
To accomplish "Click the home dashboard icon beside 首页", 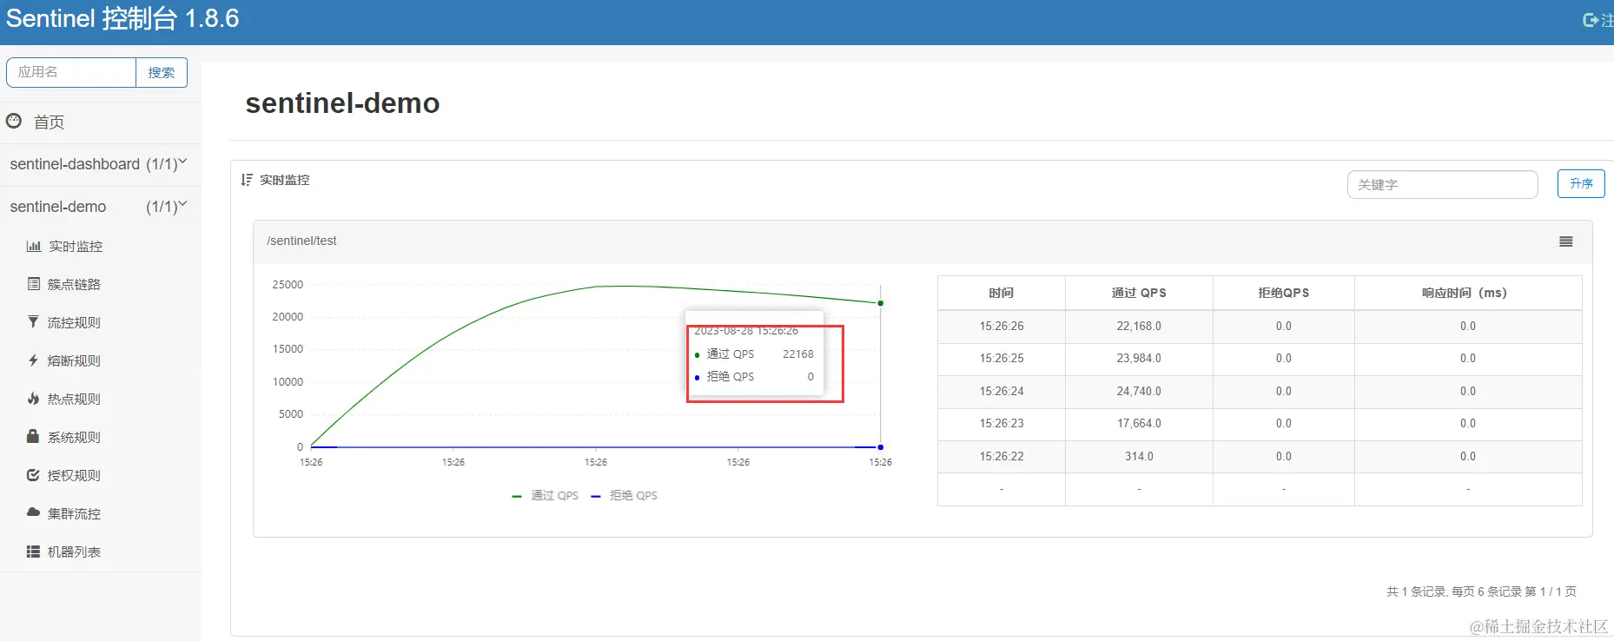I will [14, 122].
